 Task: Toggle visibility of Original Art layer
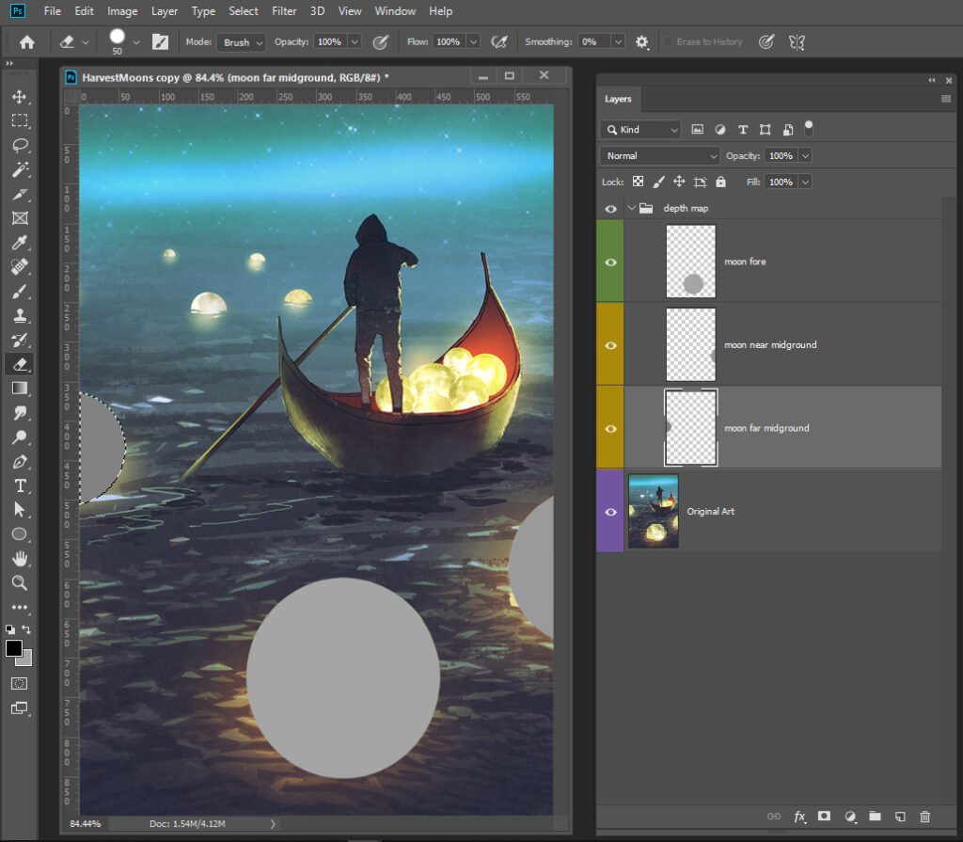(x=610, y=512)
